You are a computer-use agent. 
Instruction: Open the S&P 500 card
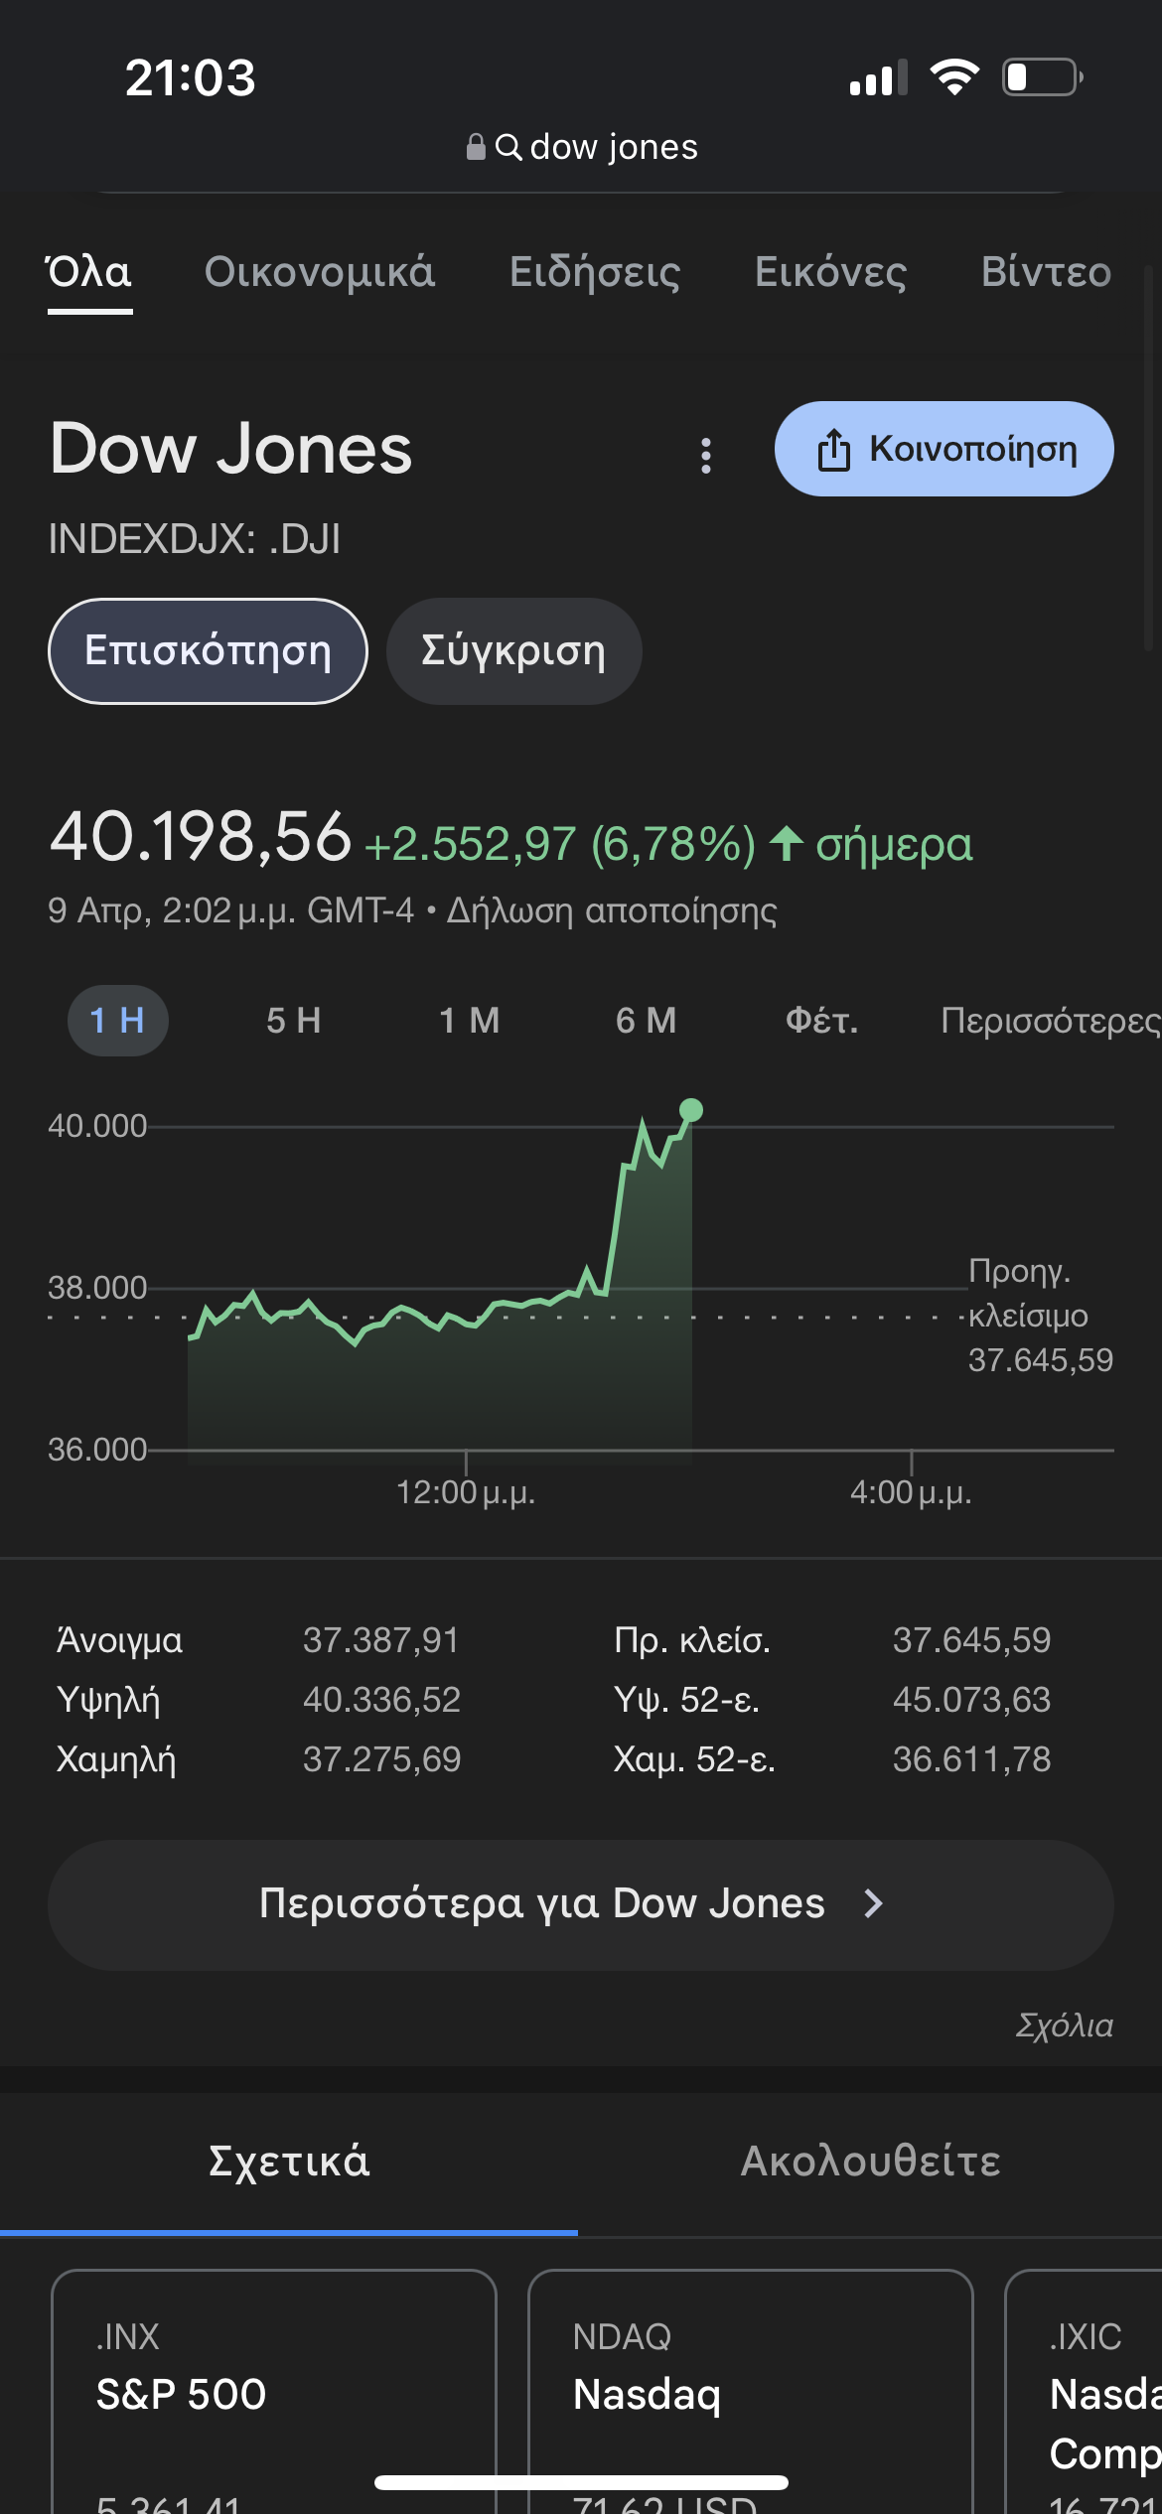point(274,2393)
